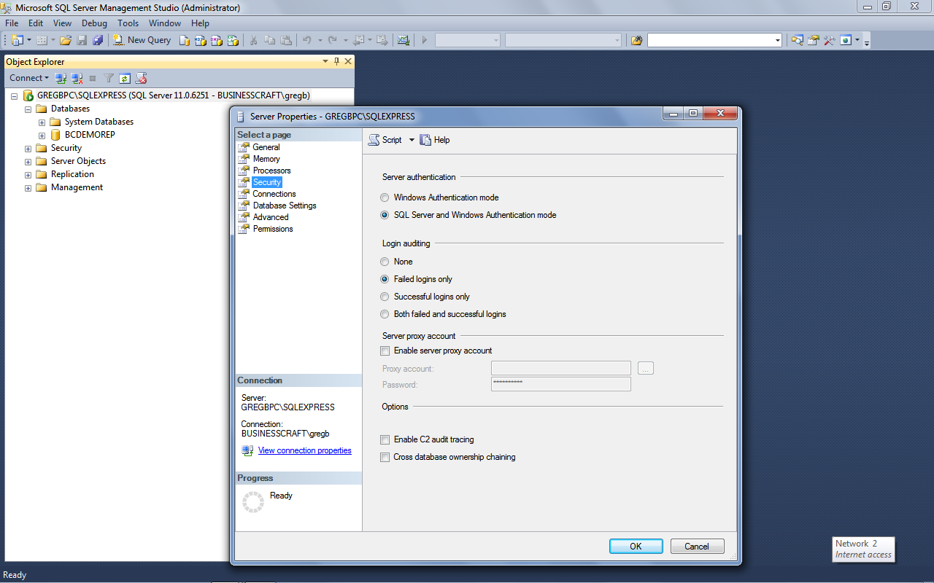The image size is (934, 583).
Task: Open the Solution Explorer toolbar icon
Action: point(798,40)
